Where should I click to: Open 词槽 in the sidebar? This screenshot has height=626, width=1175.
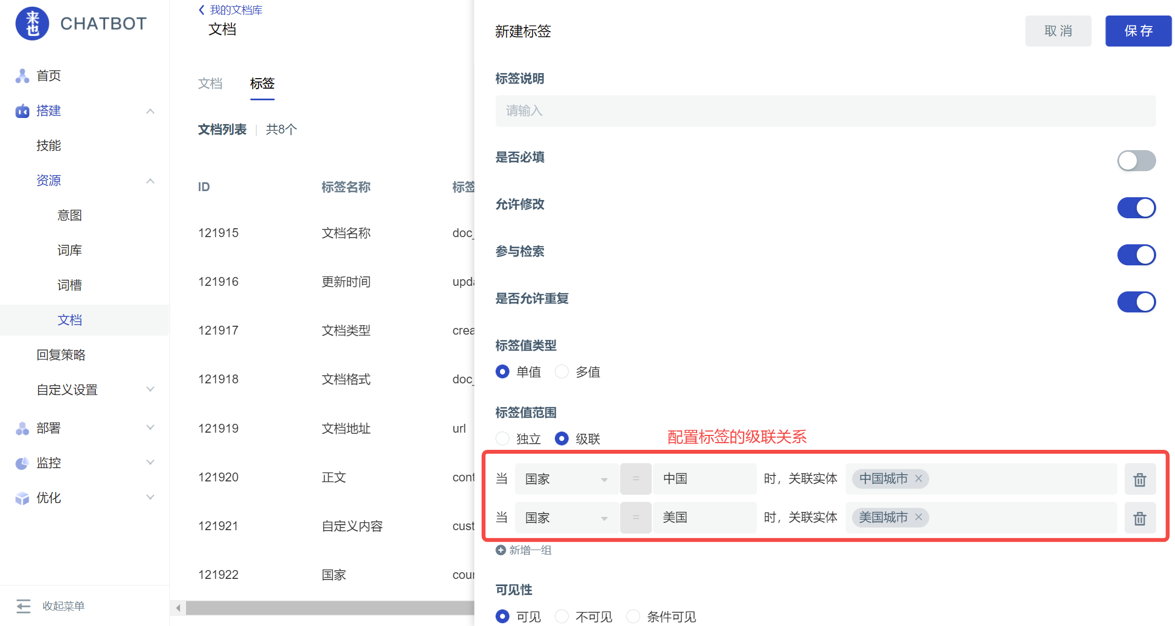pyautogui.click(x=70, y=285)
